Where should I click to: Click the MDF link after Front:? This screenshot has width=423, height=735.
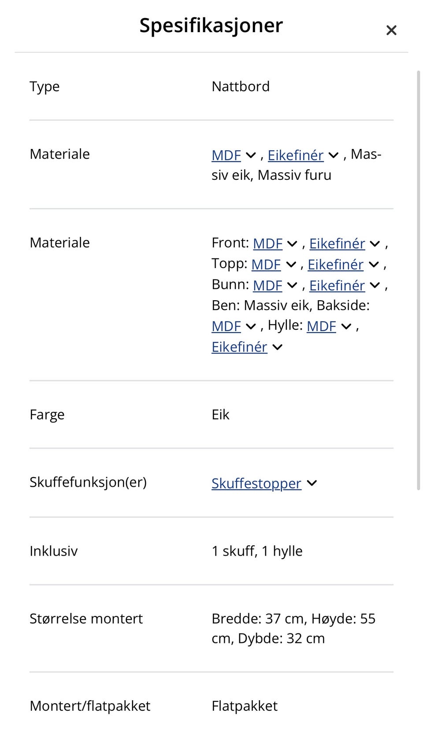click(267, 243)
